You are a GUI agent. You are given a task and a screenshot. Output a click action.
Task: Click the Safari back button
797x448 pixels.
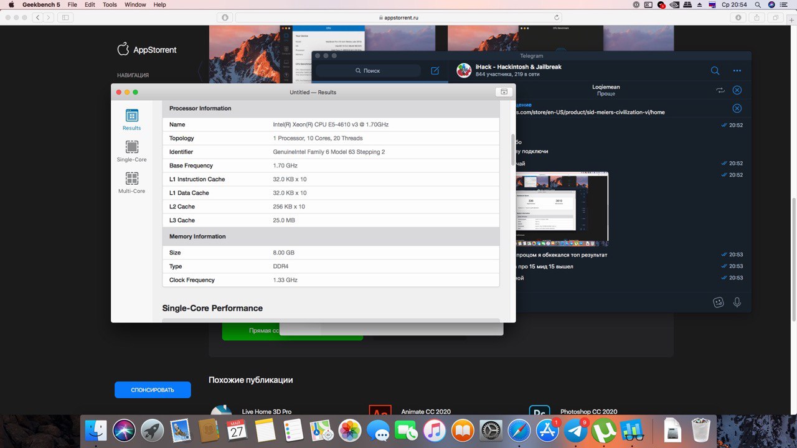(37, 17)
